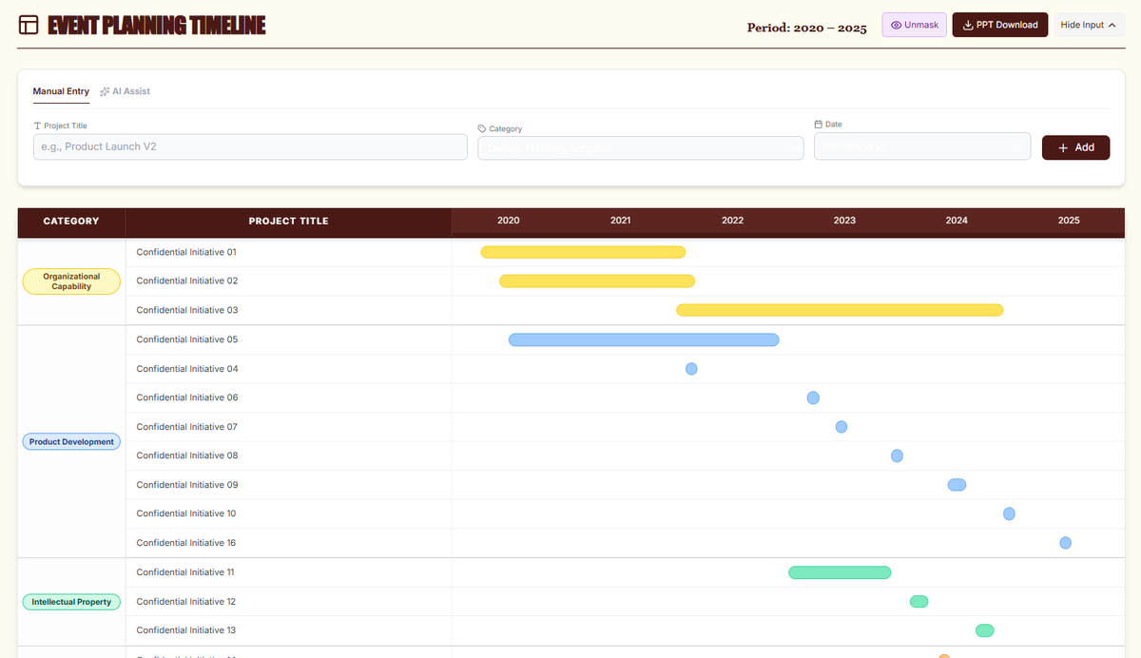Image resolution: width=1141 pixels, height=658 pixels.
Task: Select the row title Confidential Initiative 04
Action: [187, 368]
